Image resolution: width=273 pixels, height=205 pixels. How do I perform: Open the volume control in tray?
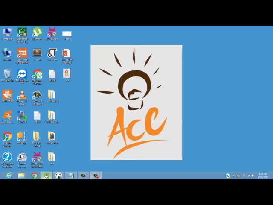click(x=253, y=176)
